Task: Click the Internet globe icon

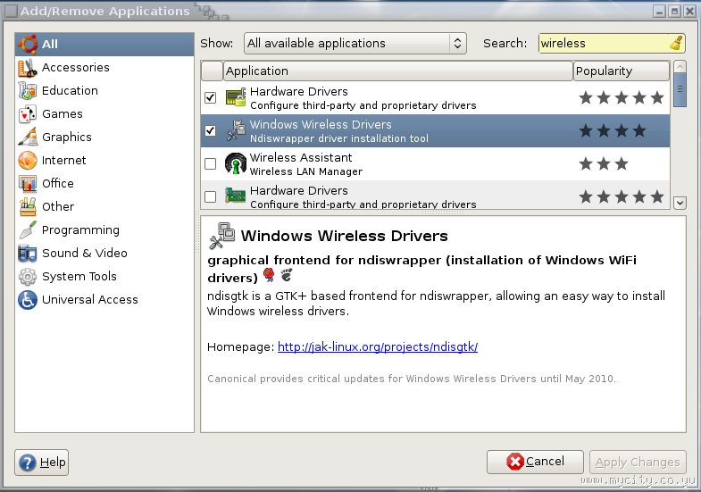Action: (x=28, y=161)
